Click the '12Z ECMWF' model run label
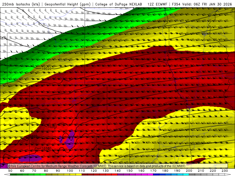The image size is (235, 176). (x=157, y=4)
